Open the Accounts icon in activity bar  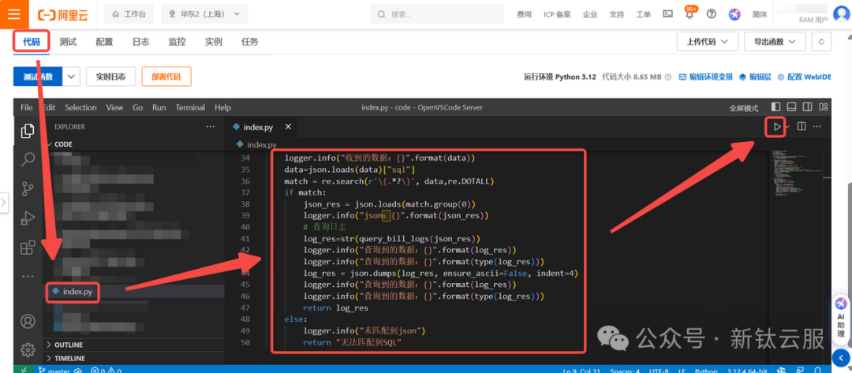[x=27, y=321]
